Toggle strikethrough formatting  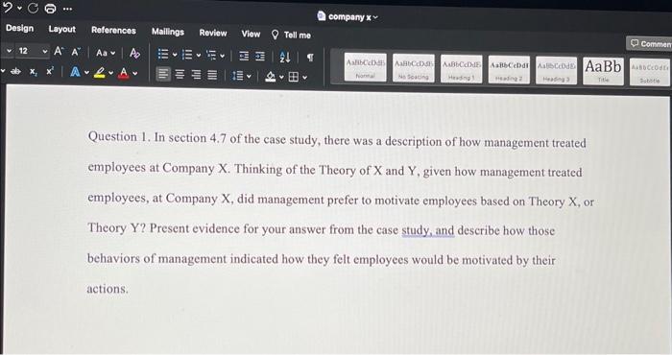[15, 71]
